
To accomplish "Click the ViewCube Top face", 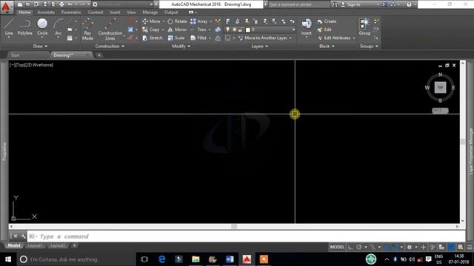I will click(440, 87).
